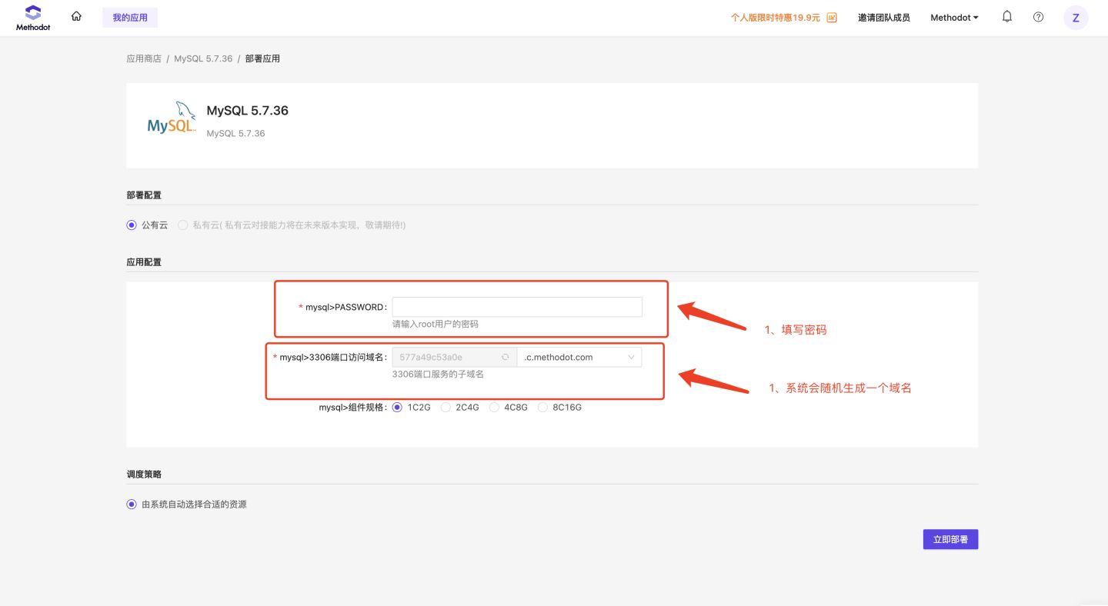Click the 部署配置 section heading
Viewport: 1108px width, 606px height.
144,195
